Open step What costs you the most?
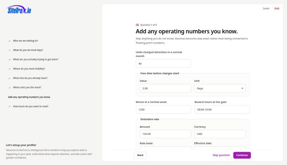 point(27,88)
